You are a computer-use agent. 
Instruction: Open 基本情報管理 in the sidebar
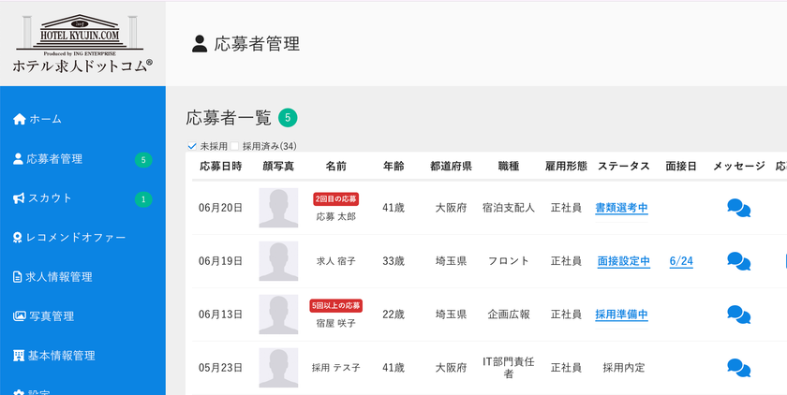(53, 356)
